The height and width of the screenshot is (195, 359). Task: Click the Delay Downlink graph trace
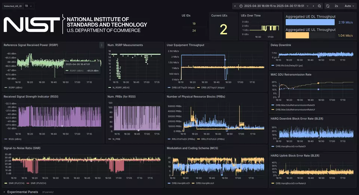(x=316, y=55)
